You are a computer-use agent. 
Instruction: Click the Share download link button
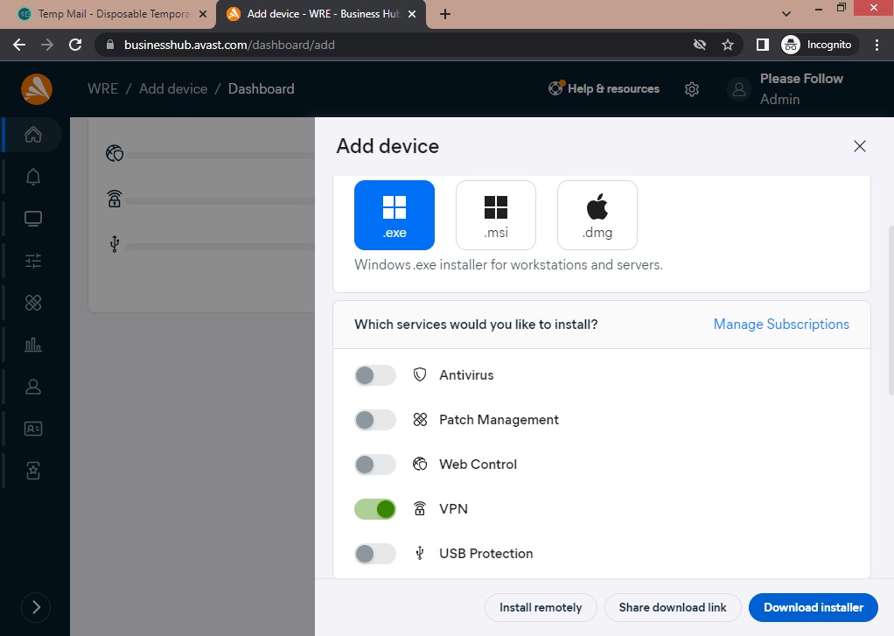(673, 607)
